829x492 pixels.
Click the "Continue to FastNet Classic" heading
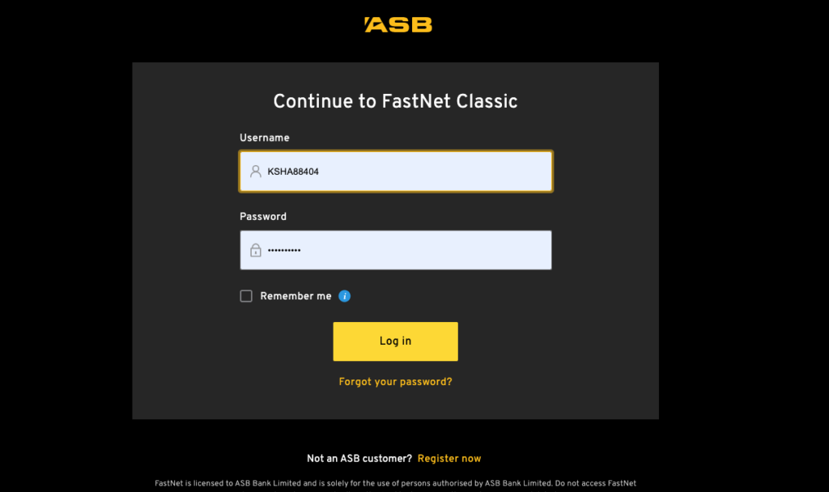[x=395, y=101]
